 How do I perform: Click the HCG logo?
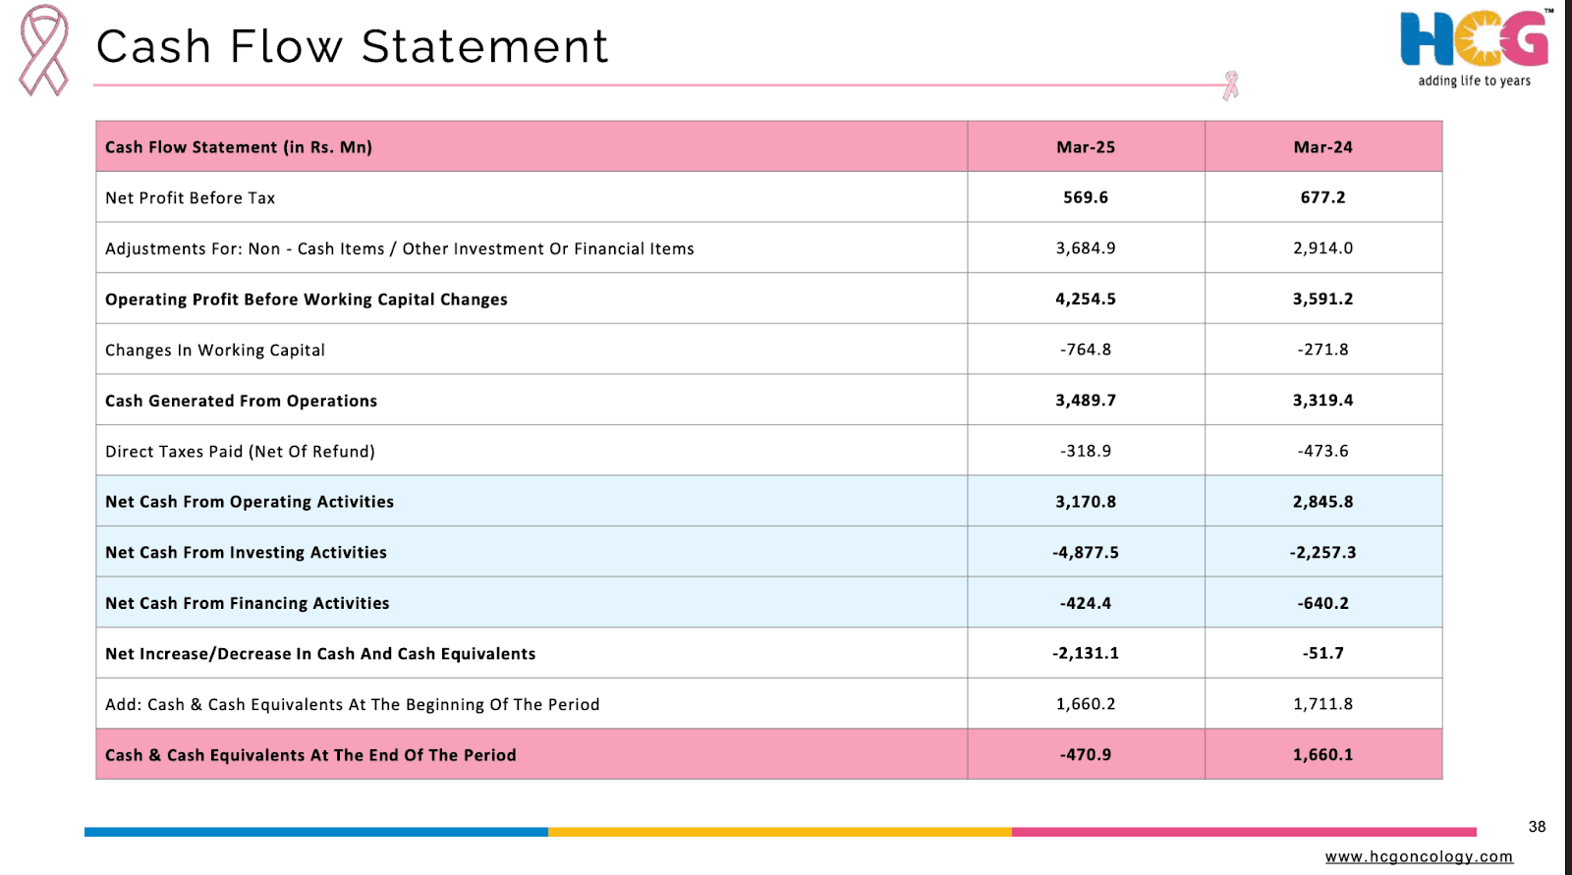click(1476, 38)
